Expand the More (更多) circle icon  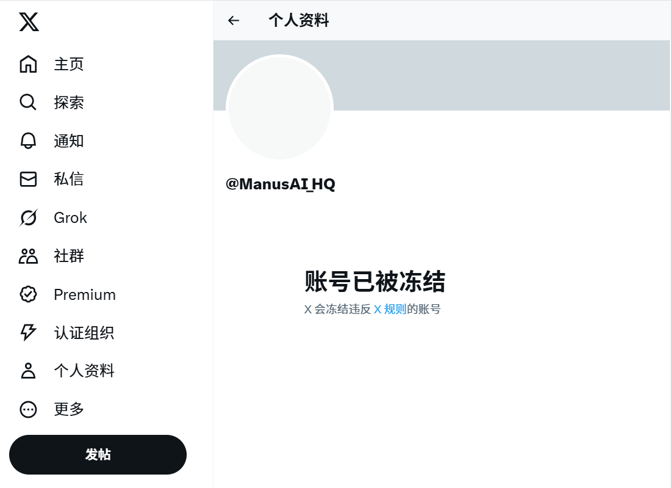point(28,409)
